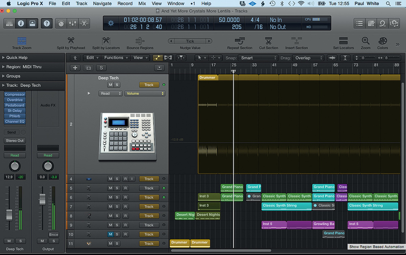The image size is (406, 255).
Task: Click the Split by Playhead scissors icon
Action: (x=71, y=41)
